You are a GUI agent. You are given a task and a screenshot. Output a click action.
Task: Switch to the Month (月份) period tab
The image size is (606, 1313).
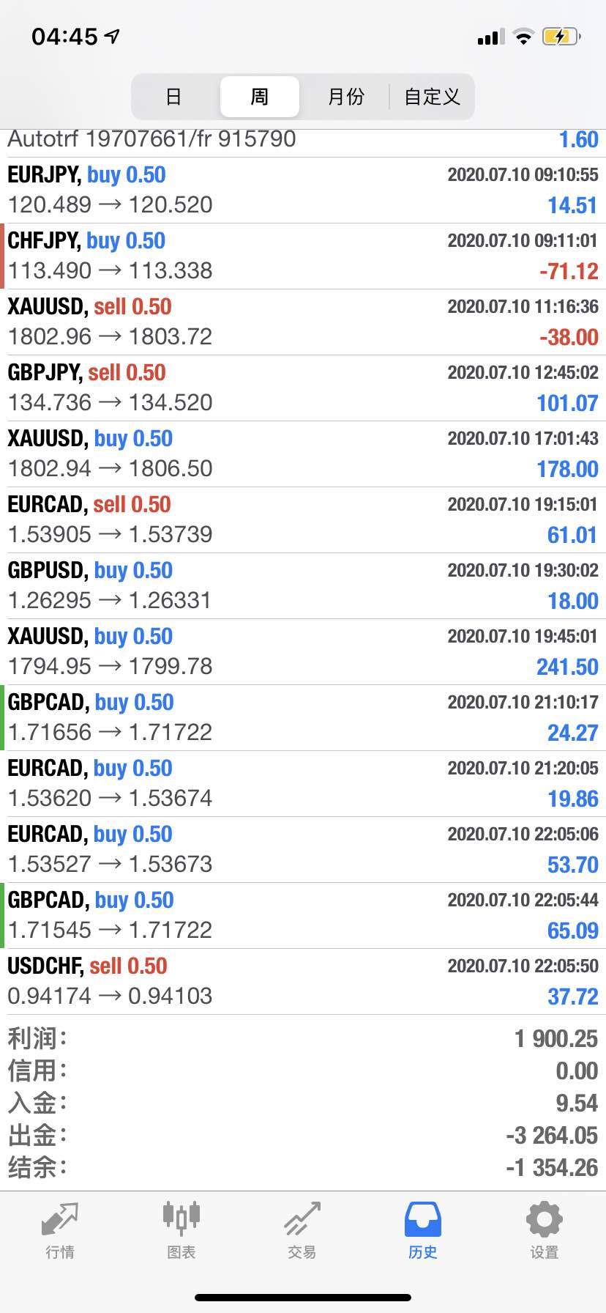[x=345, y=97]
